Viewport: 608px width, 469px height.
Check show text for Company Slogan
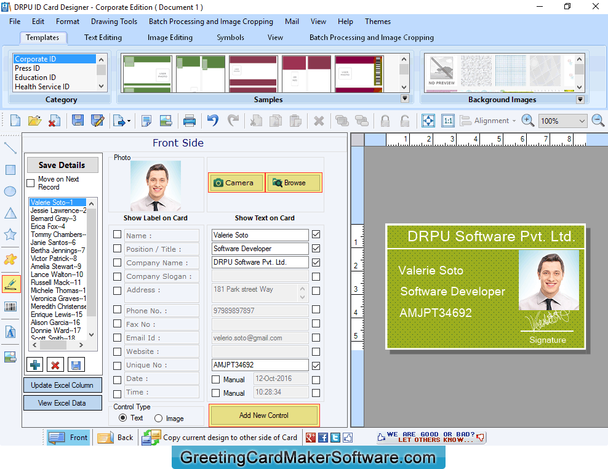pyautogui.click(x=316, y=276)
